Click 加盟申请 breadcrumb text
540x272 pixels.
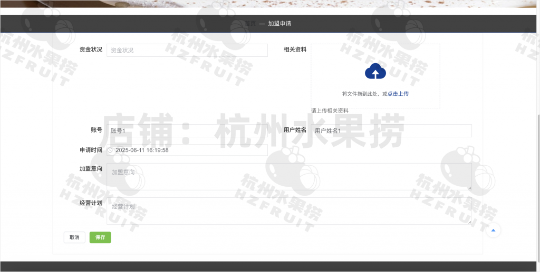pos(279,23)
